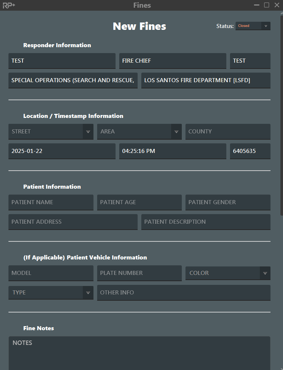Maximize the Fines window
Image resolution: width=283 pixels, height=370 pixels.
pyautogui.click(x=266, y=5)
